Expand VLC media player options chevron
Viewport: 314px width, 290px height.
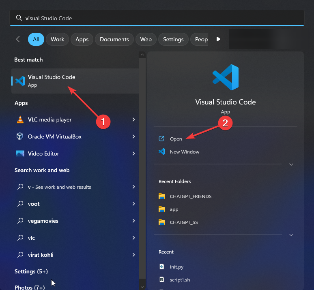pos(133,119)
